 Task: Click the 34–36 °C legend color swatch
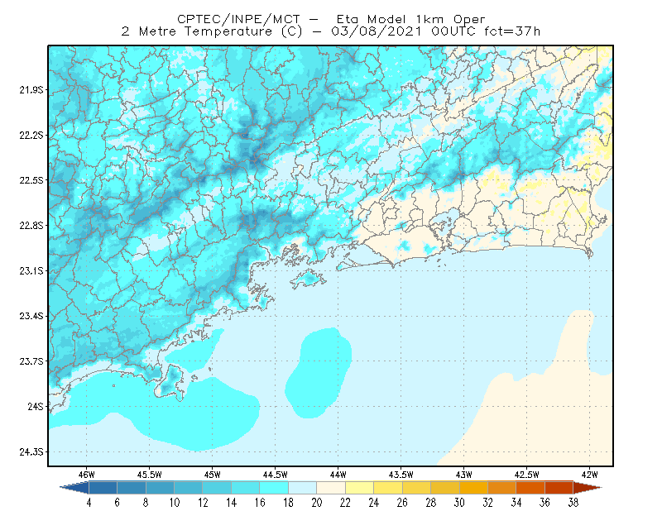tap(530, 488)
